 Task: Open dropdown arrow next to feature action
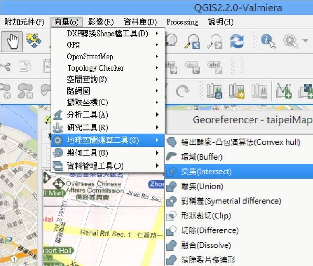point(305,41)
